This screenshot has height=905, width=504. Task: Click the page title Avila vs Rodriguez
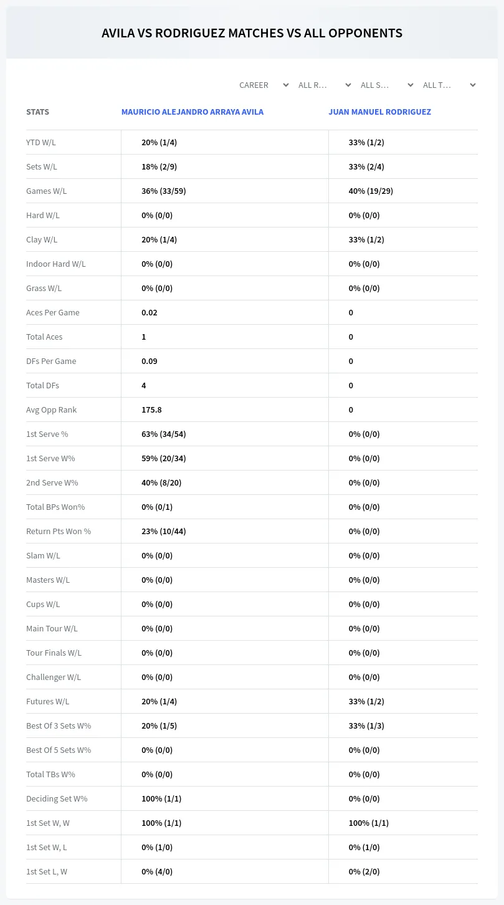point(252,33)
